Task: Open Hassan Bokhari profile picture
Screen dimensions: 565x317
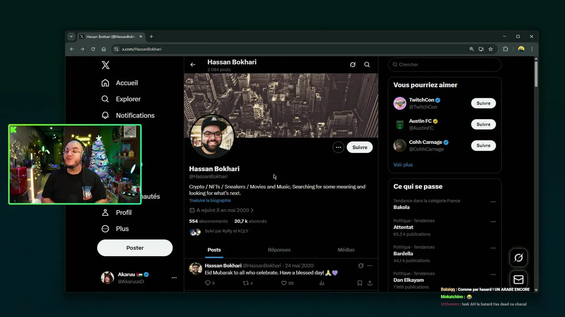Action: click(212, 136)
